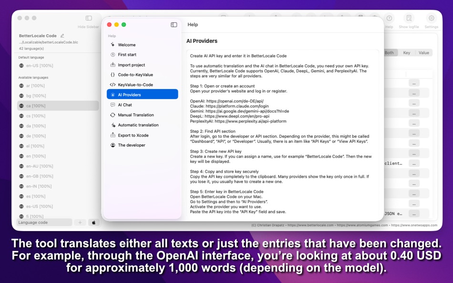Open Settings with the gear icon
The image size is (453, 283).
(x=431, y=17)
